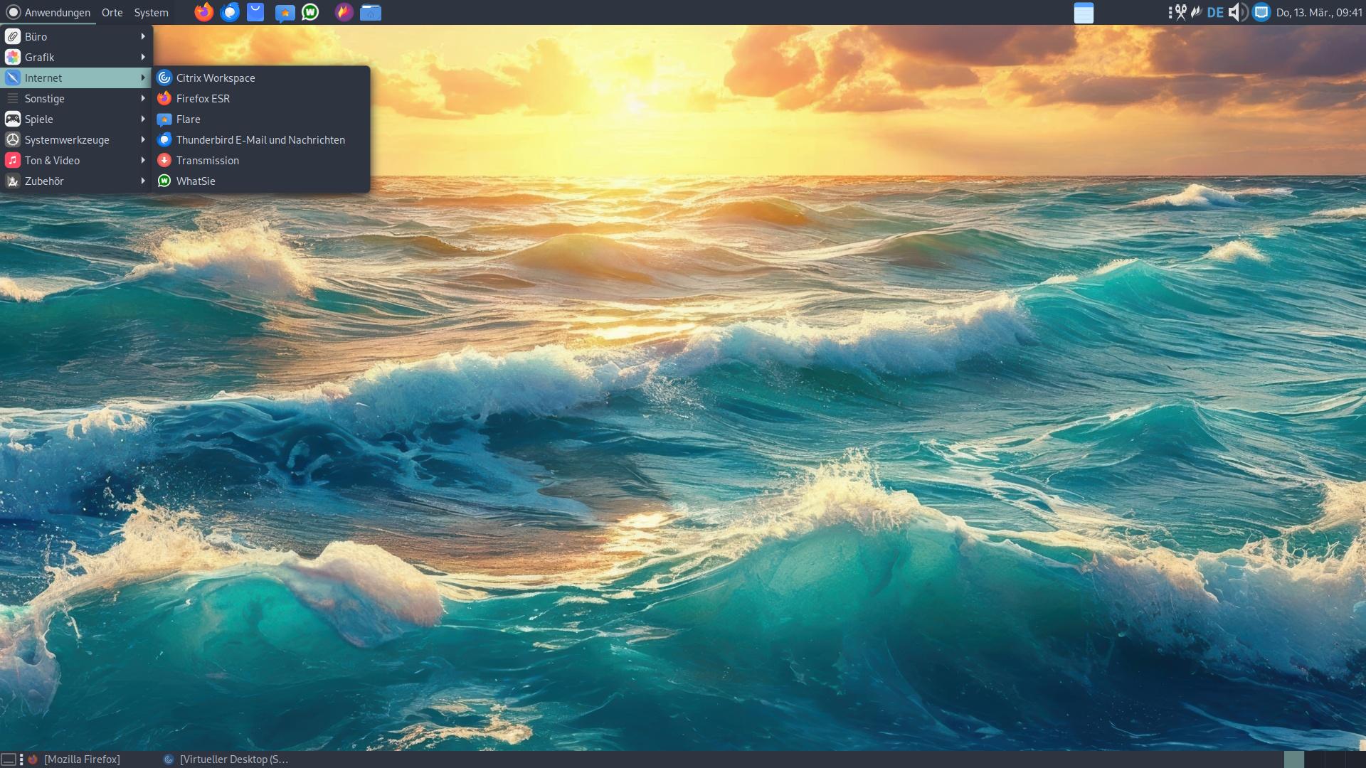
Task: Click the network connection tray icon
Action: 1261,12
